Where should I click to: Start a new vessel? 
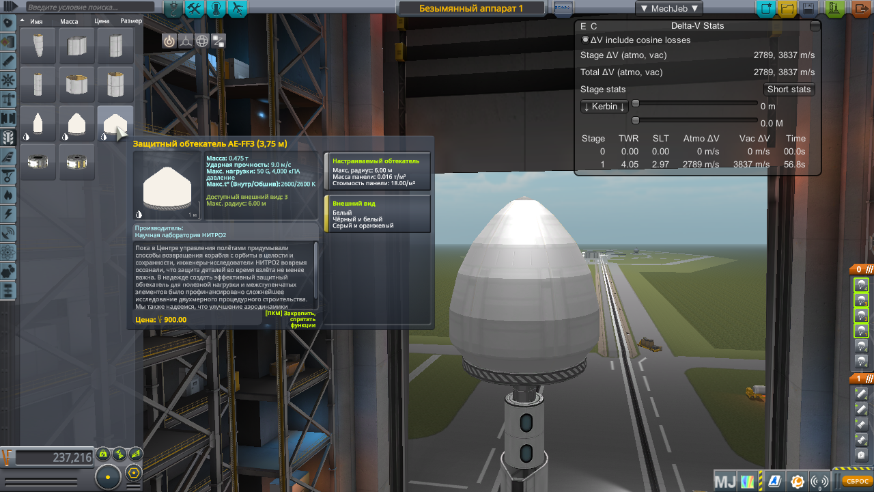[767, 9]
